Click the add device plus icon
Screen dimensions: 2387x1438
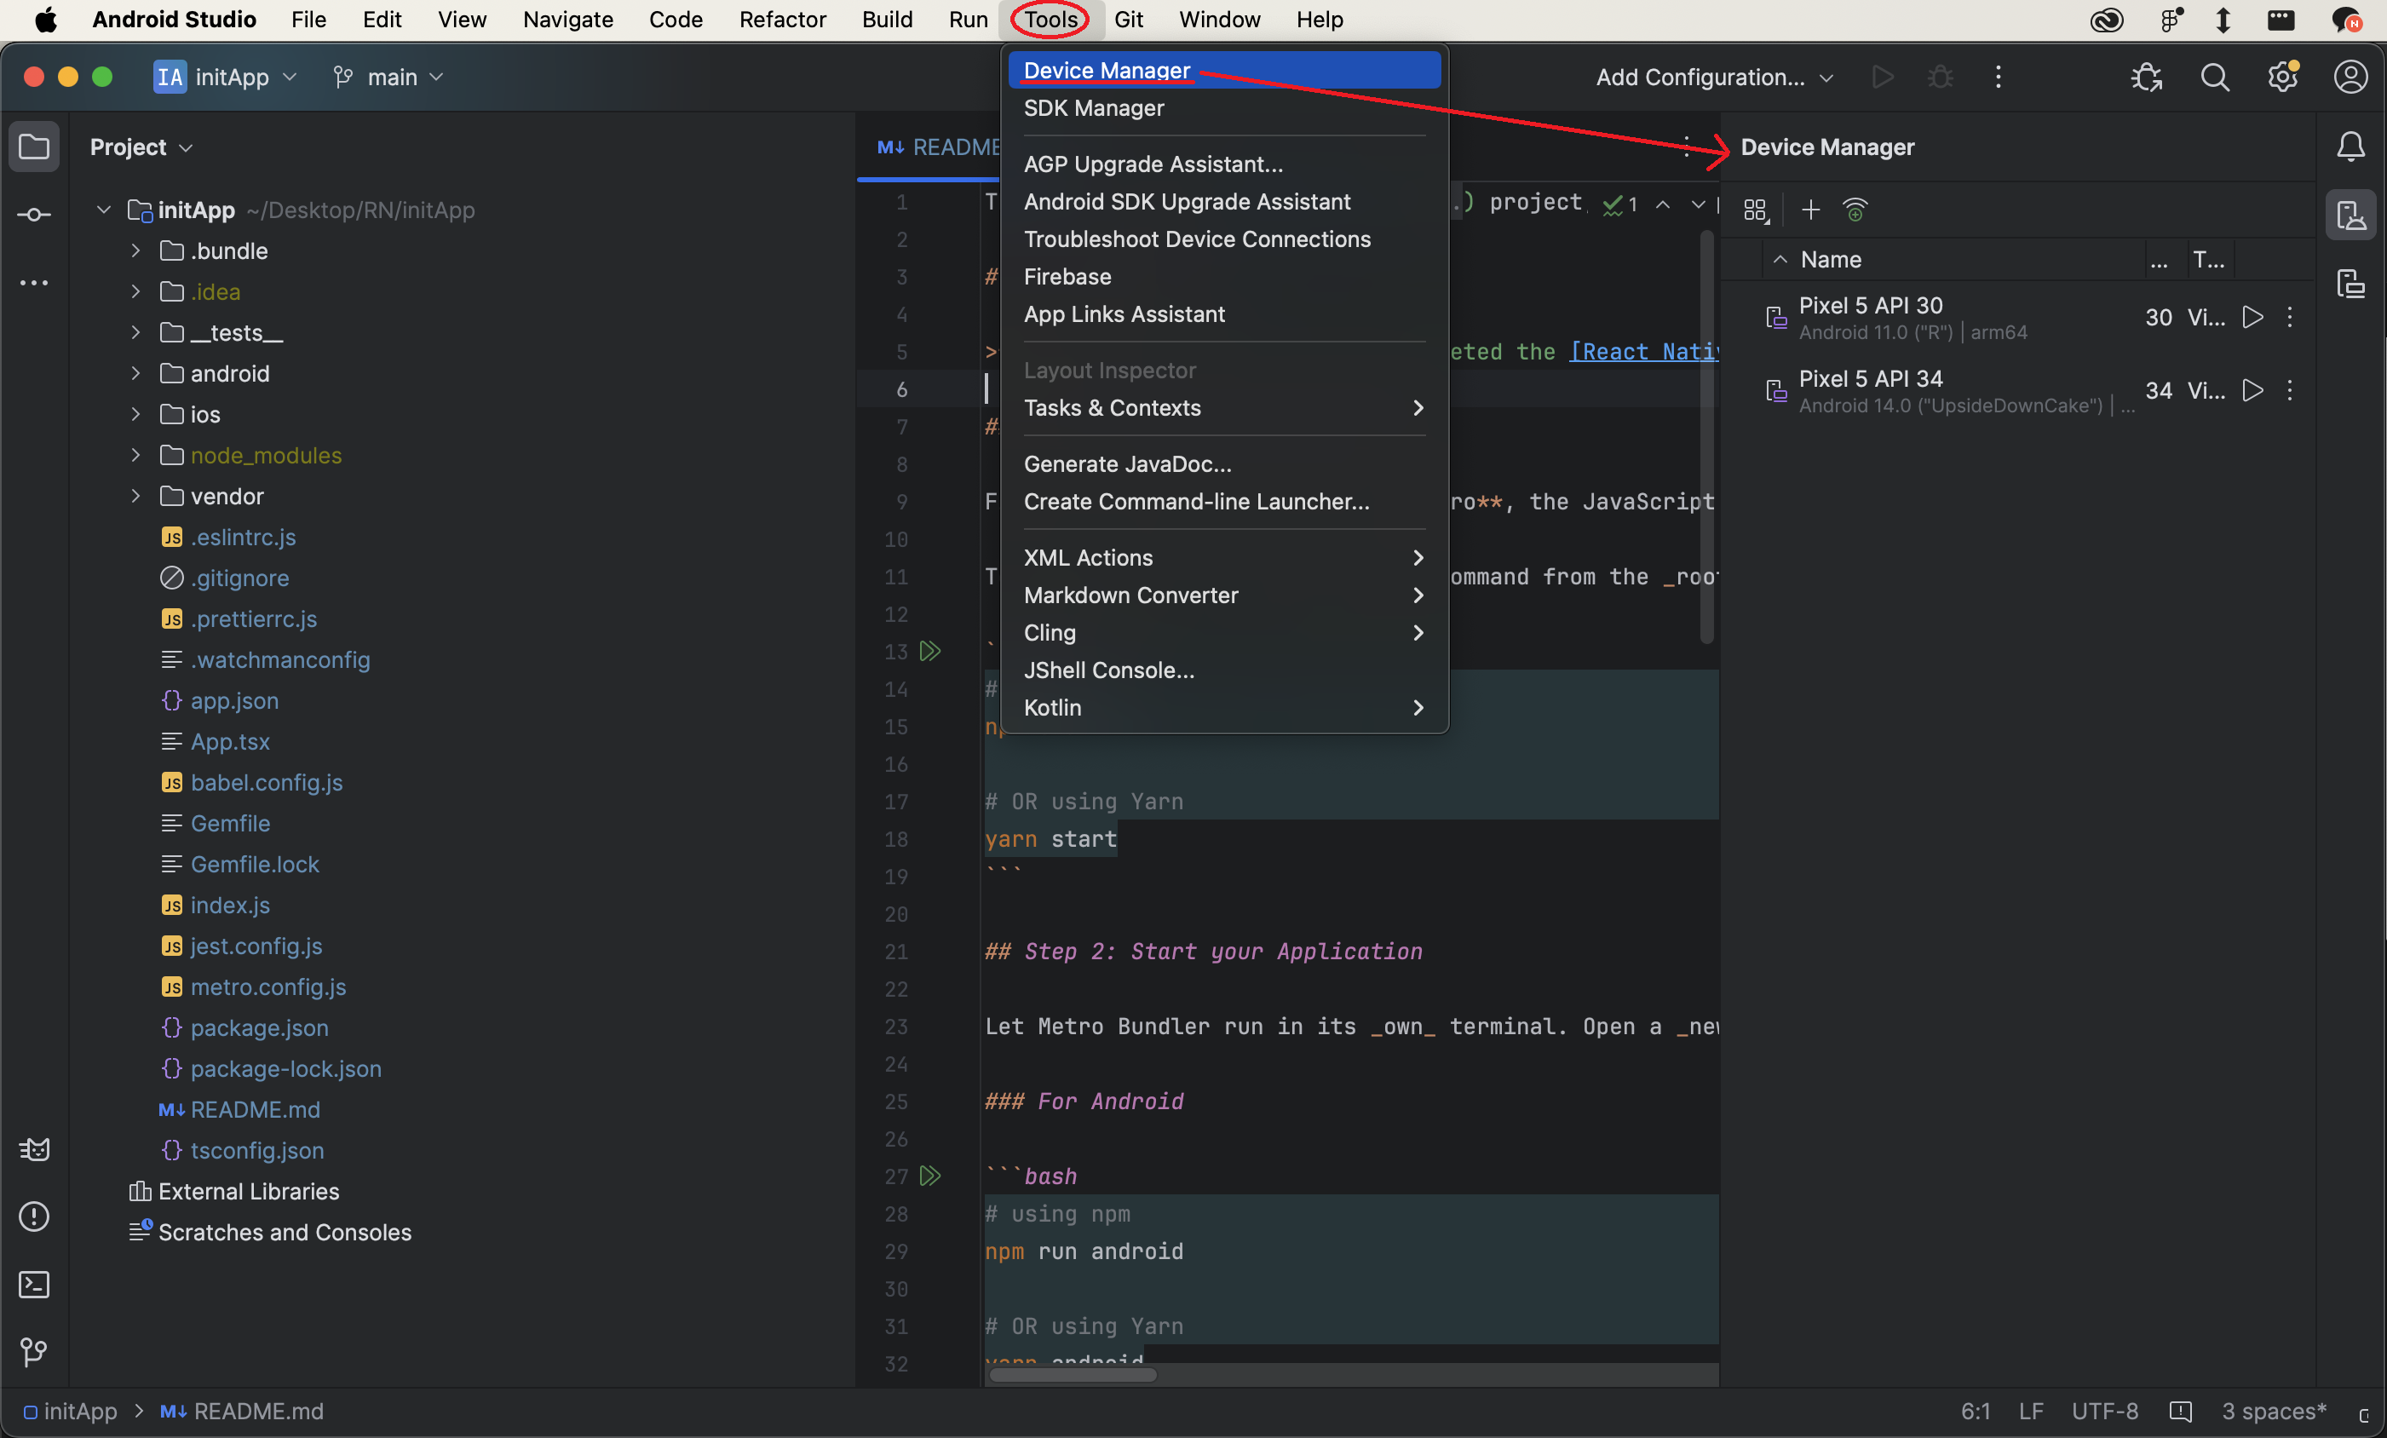tap(1809, 210)
